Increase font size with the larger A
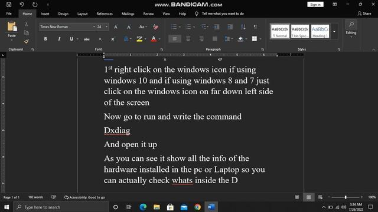 tap(116, 27)
